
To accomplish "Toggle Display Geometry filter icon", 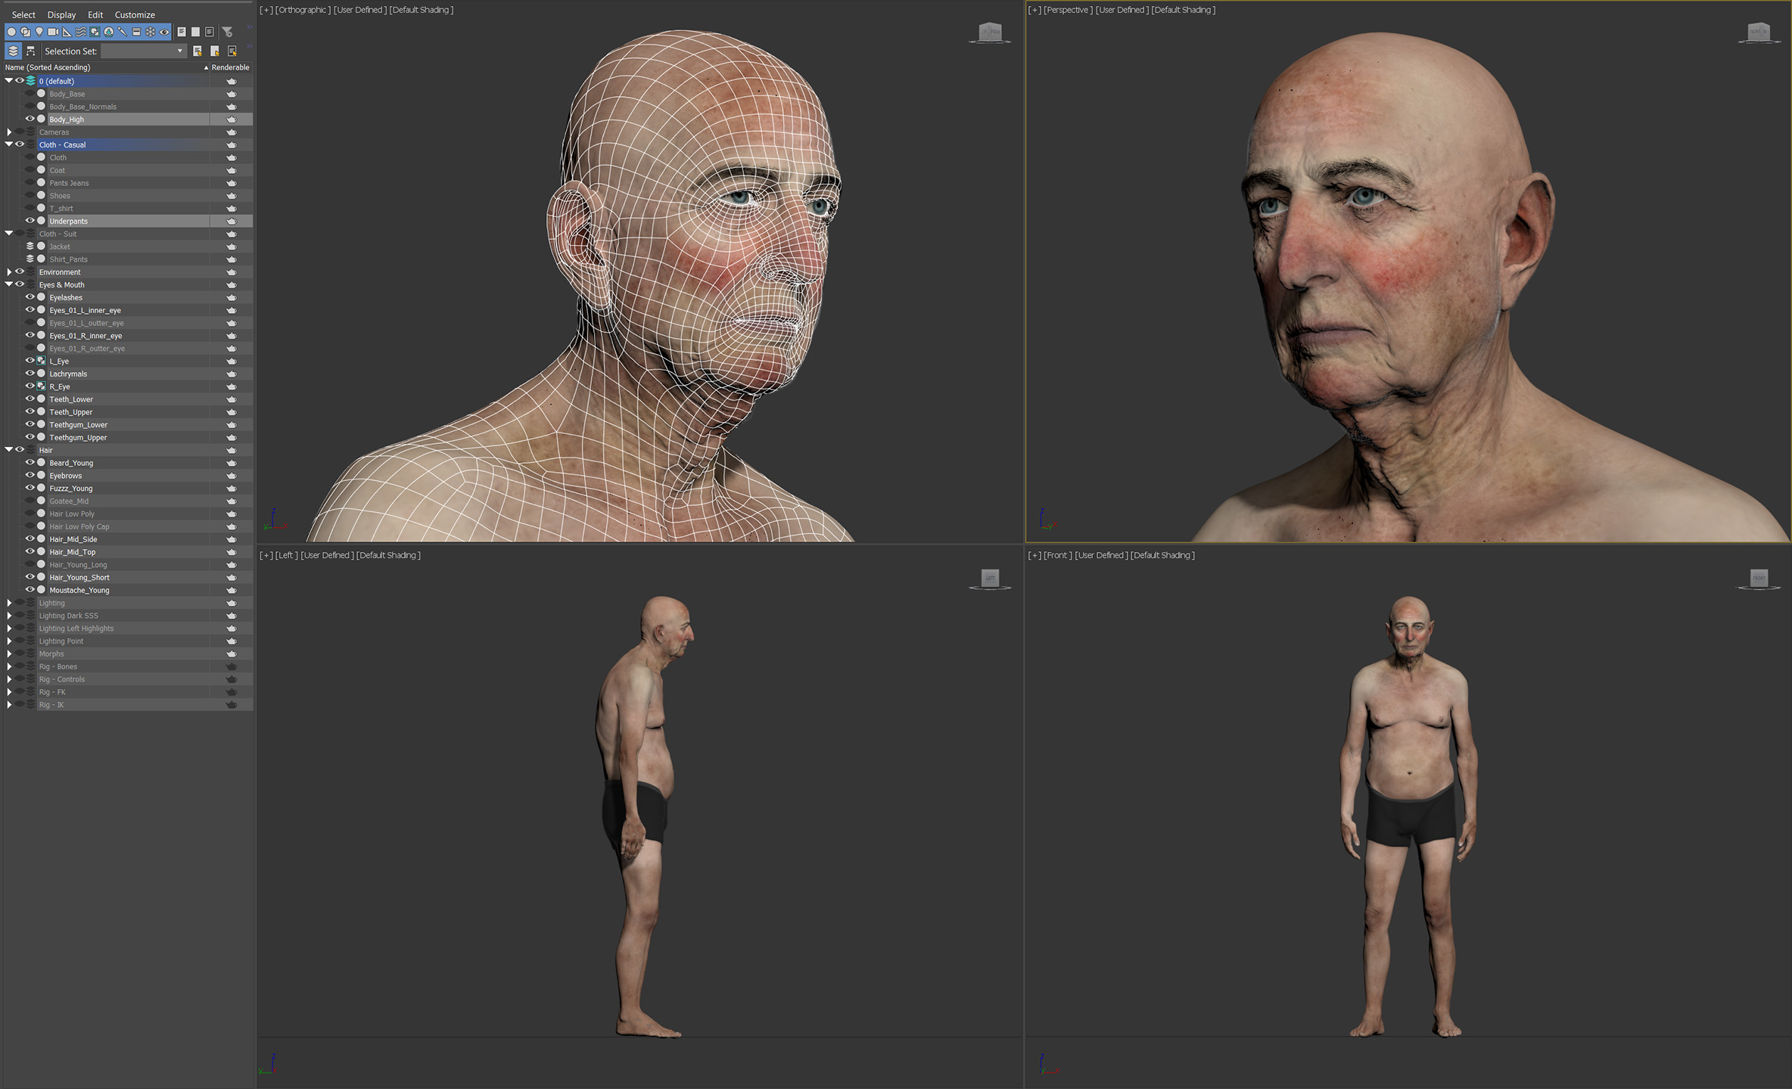I will 11,32.
